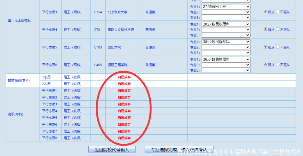The height and width of the screenshot is (156, 303).
Task: Open 专业3 dropdown for 贵阳学院
Action: click(x=226, y=52)
